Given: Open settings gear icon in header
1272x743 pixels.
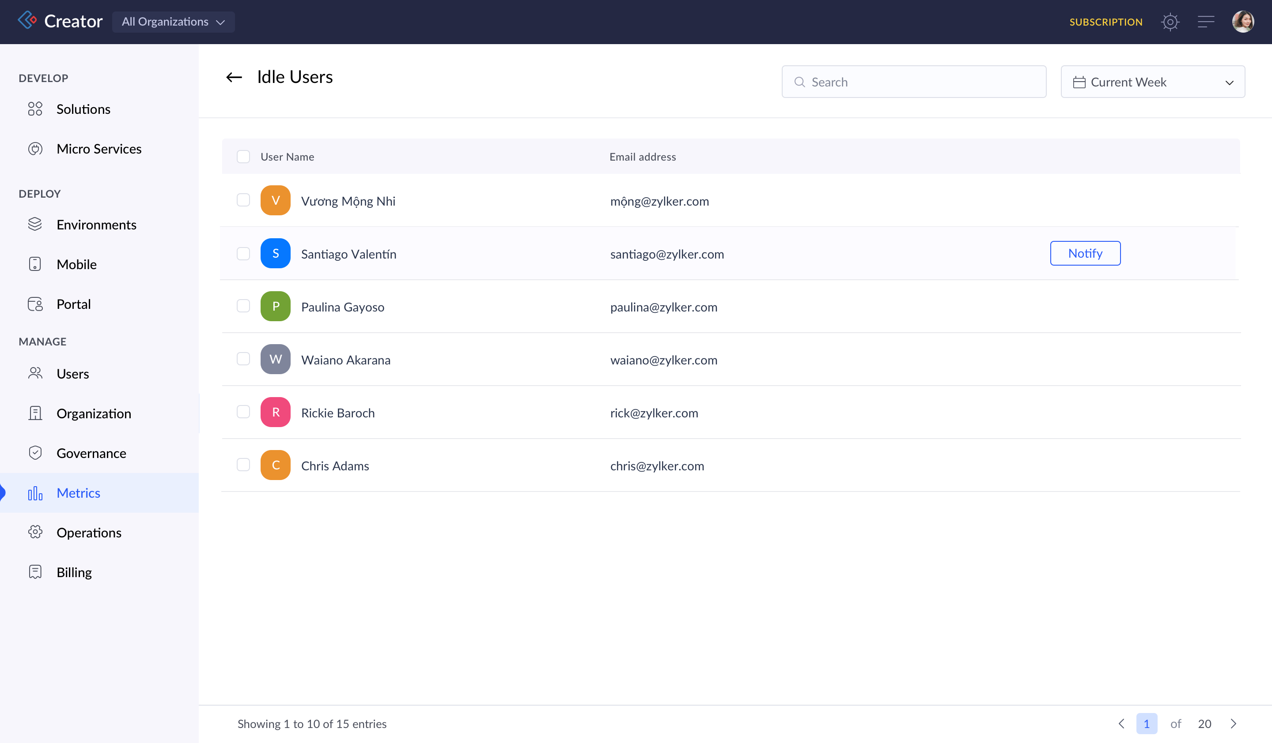Looking at the screenshot, I should point(1170,22).
